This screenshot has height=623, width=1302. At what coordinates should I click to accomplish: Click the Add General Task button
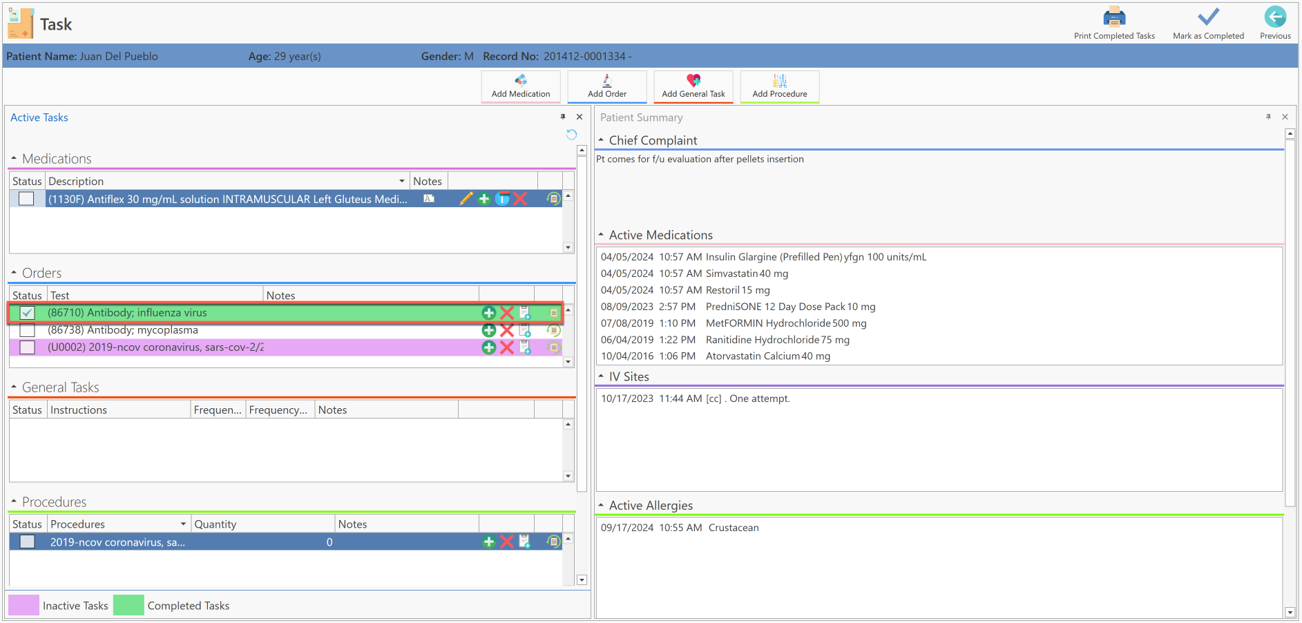(x=693, y=86)
